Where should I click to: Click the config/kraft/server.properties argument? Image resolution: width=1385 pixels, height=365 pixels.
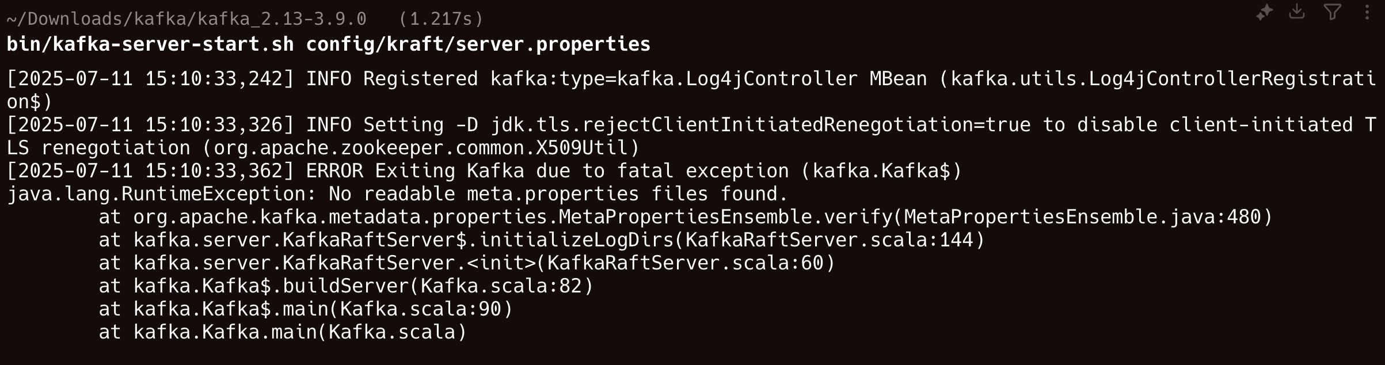[x=478, y=44]
